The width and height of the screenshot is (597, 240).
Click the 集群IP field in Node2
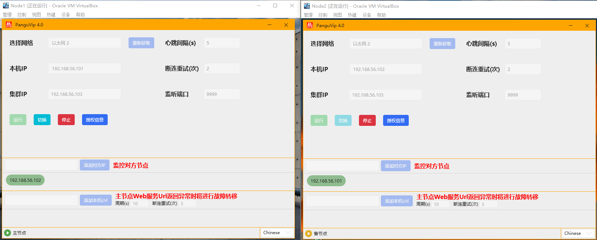tap(386, 95)
